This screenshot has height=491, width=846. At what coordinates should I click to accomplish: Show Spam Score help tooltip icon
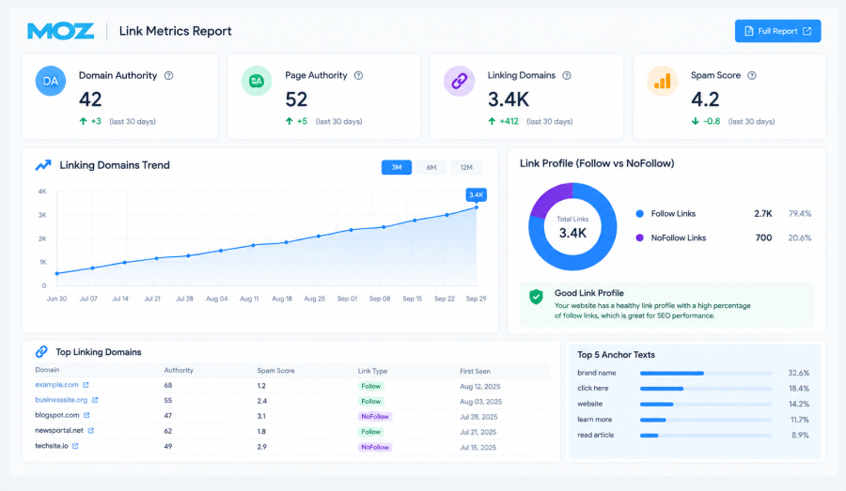[x=752, y=75]
